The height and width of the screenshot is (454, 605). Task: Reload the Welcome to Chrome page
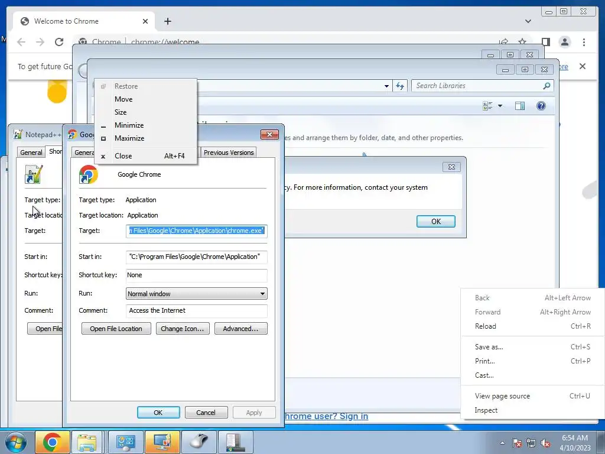click(x=59, y=42)
